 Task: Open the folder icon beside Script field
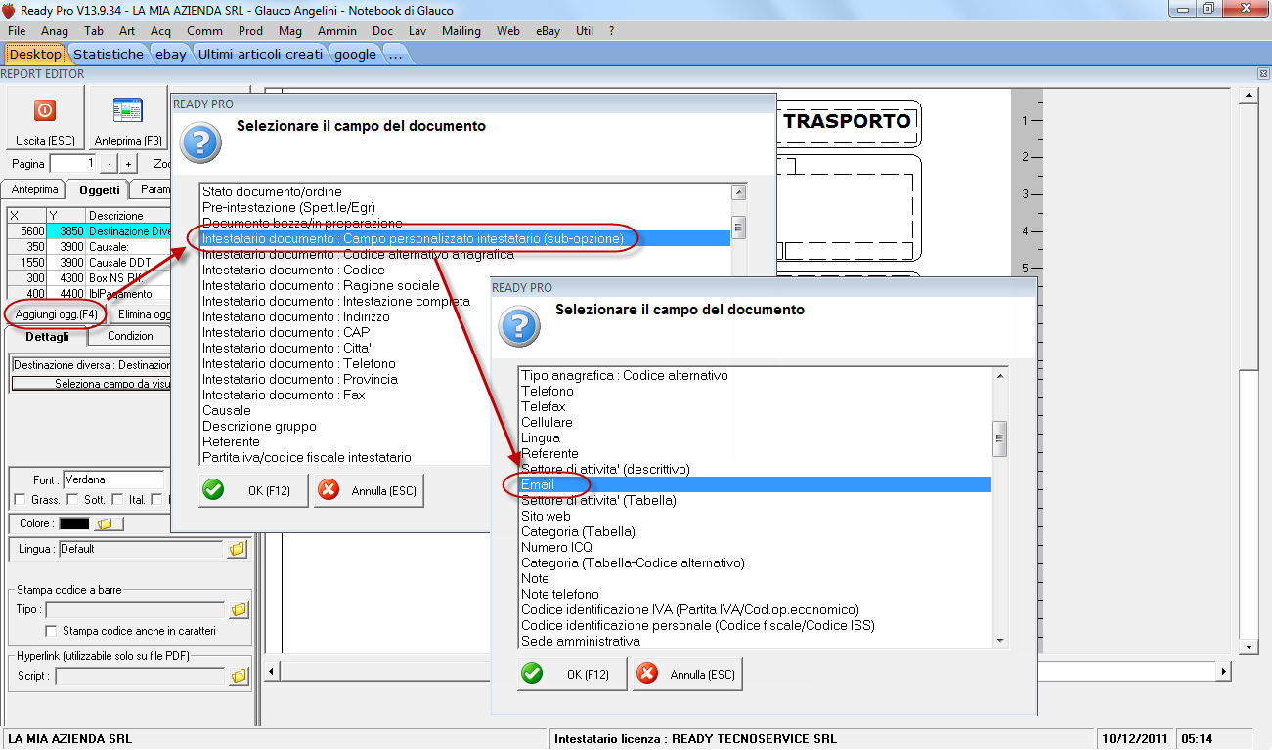[240, 675]
